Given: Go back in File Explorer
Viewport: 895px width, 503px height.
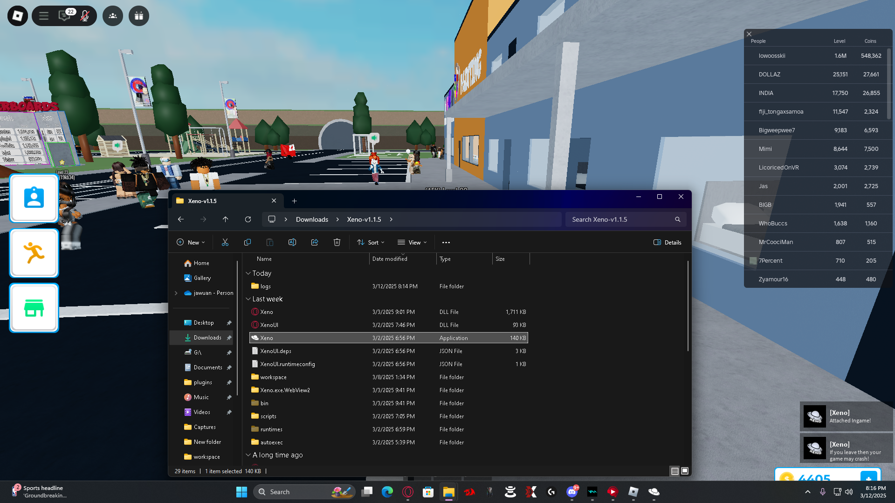Looking at the screenshot, I should (181, 219).
